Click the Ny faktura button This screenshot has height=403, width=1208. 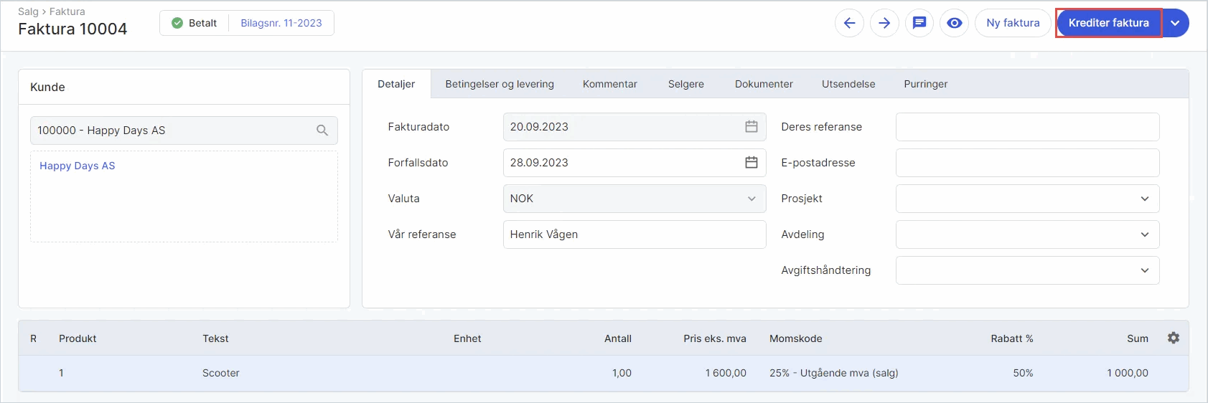pos(1013,23)
